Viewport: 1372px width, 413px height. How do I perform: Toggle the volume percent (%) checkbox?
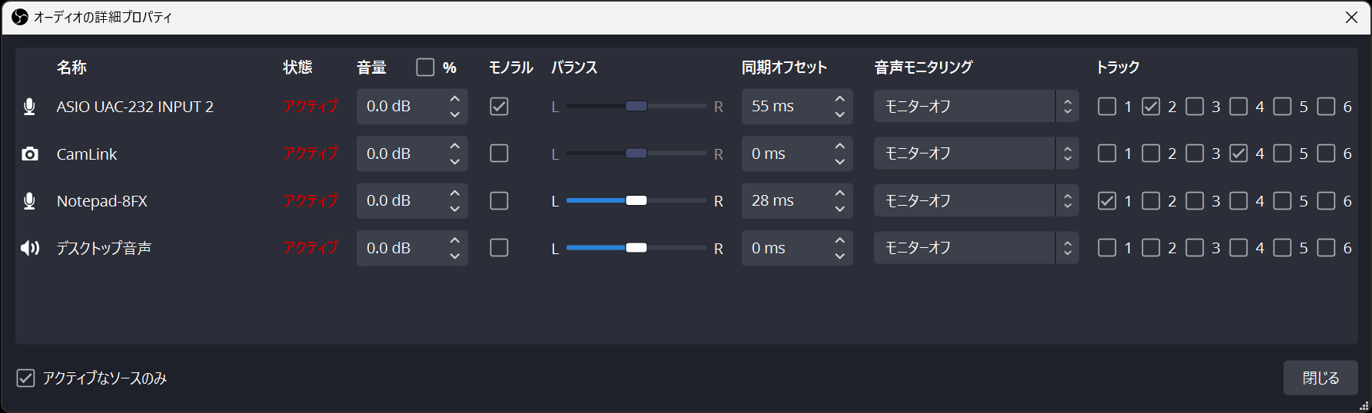pos(425,68)
